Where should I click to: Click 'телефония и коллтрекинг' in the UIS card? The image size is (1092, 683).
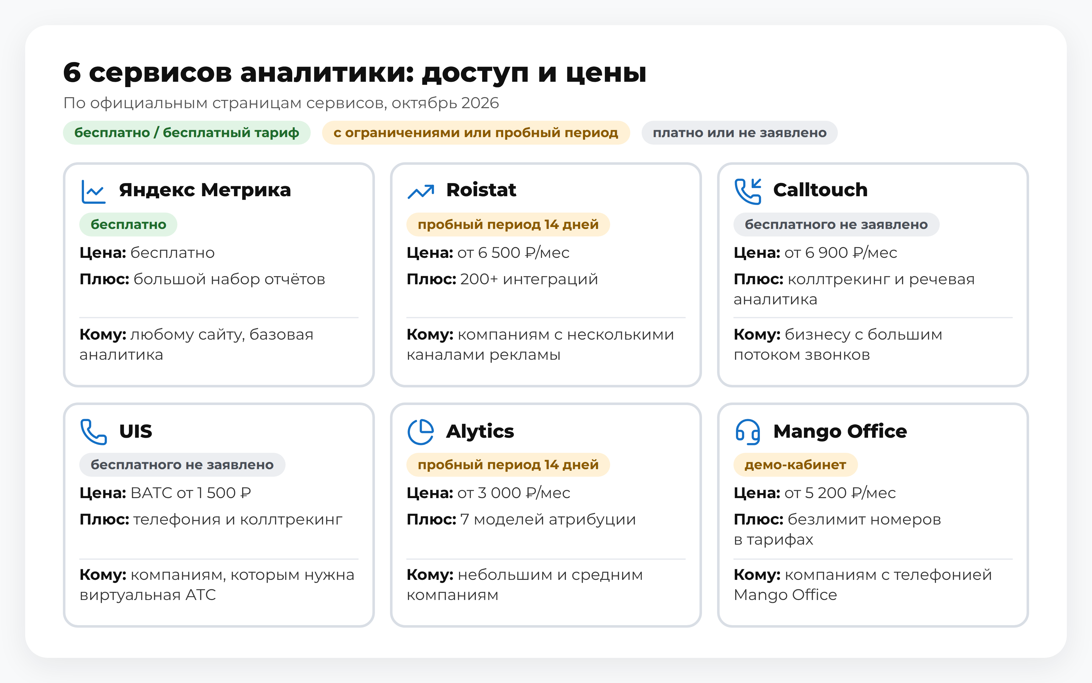tap(238, 520)
